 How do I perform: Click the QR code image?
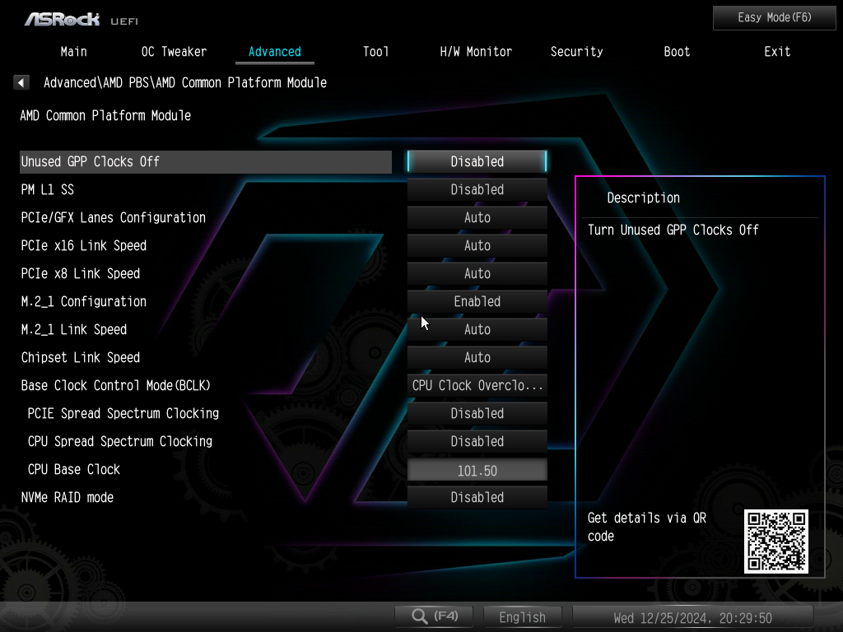tap(775, 541)
